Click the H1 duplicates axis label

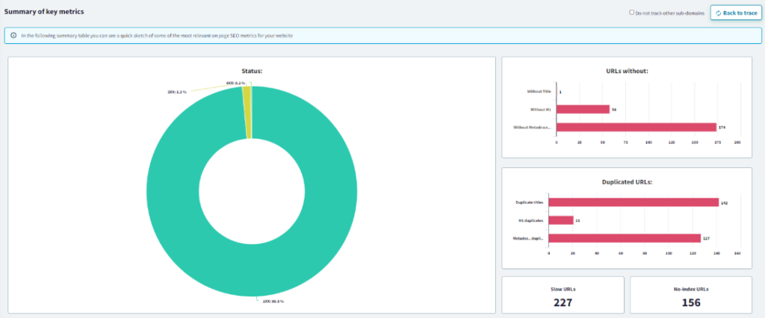[x=531, y=220]
